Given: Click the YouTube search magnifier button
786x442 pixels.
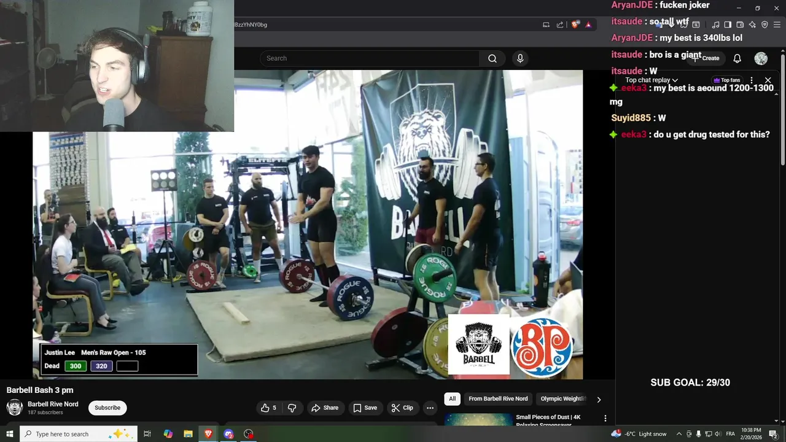Looking at the screenshot, I should (x=492, y=58).
